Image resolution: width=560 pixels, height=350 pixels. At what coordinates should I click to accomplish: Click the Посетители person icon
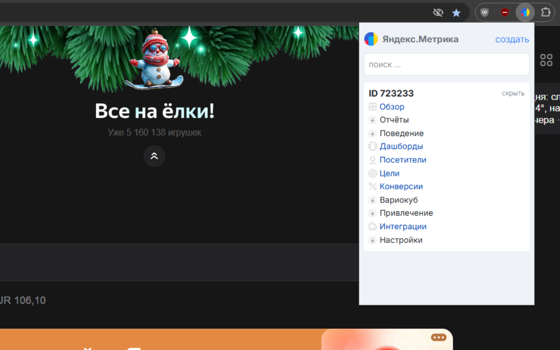tap(372, 160)
